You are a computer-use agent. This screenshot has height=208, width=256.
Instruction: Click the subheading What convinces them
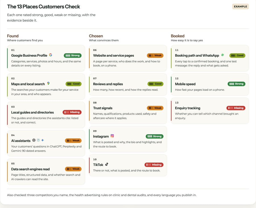click(x=104, y=40)
